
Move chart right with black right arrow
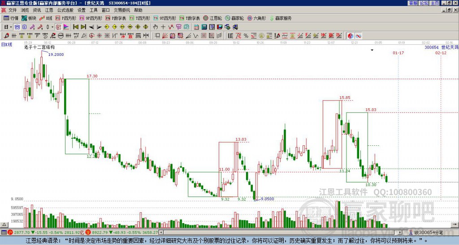click(99, 27)
